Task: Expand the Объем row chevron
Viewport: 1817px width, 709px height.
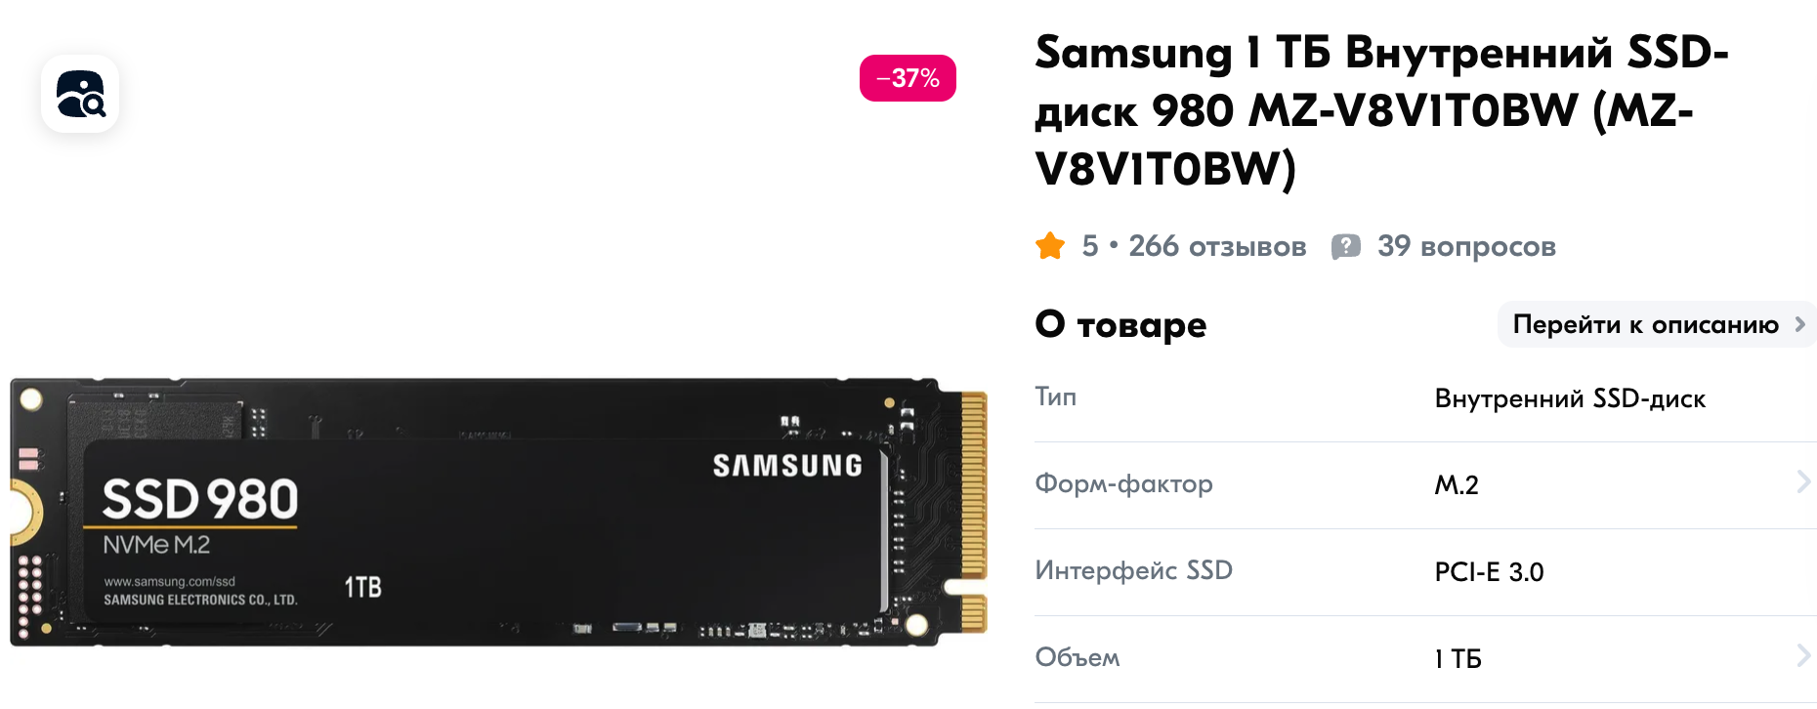Action: pyautogui.click(x=1803, y=655)
